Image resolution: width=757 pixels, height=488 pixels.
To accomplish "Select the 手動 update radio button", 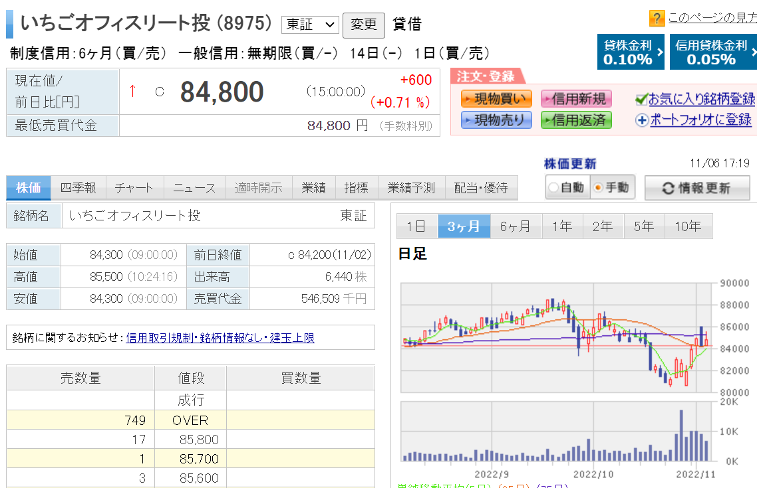I will 598,187.
